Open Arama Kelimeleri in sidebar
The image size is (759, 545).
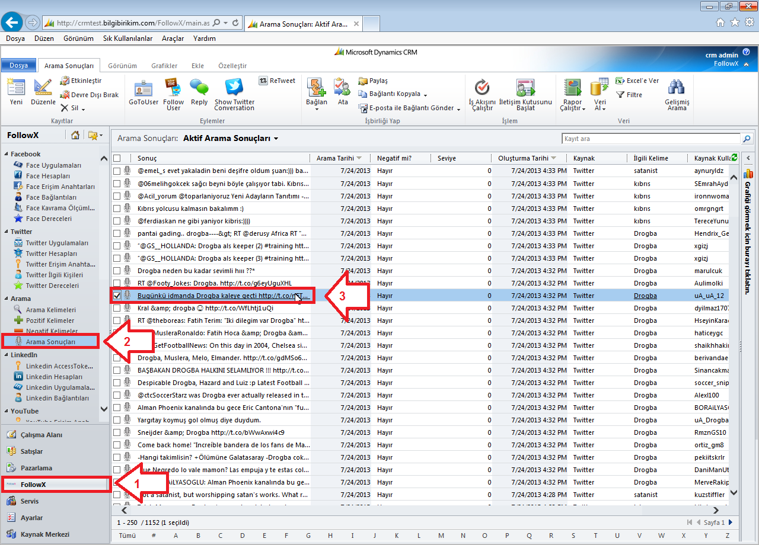50,310
